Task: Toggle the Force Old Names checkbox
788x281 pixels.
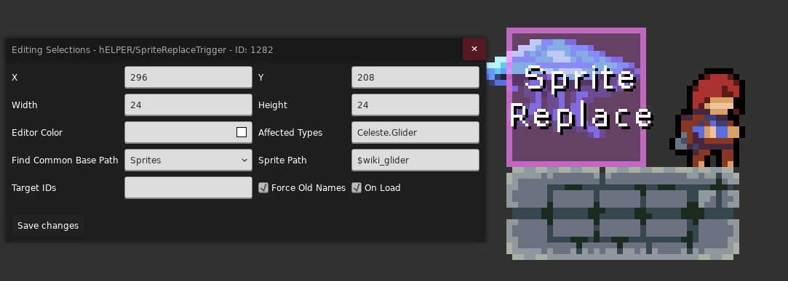Action: tap(263, 187)
